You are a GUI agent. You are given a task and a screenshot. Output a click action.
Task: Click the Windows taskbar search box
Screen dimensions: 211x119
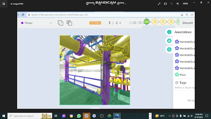30,116
